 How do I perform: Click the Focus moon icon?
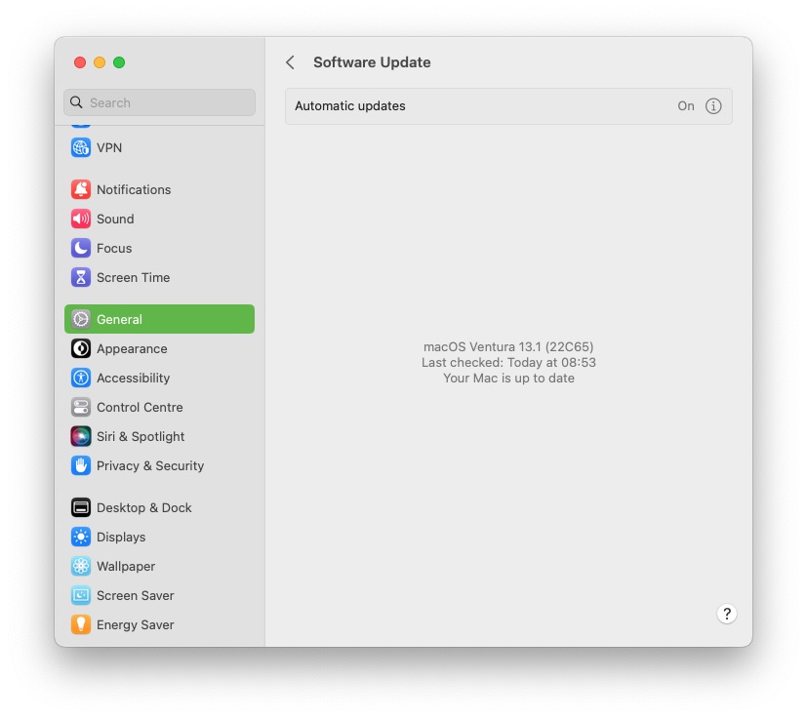click(81, 248)
